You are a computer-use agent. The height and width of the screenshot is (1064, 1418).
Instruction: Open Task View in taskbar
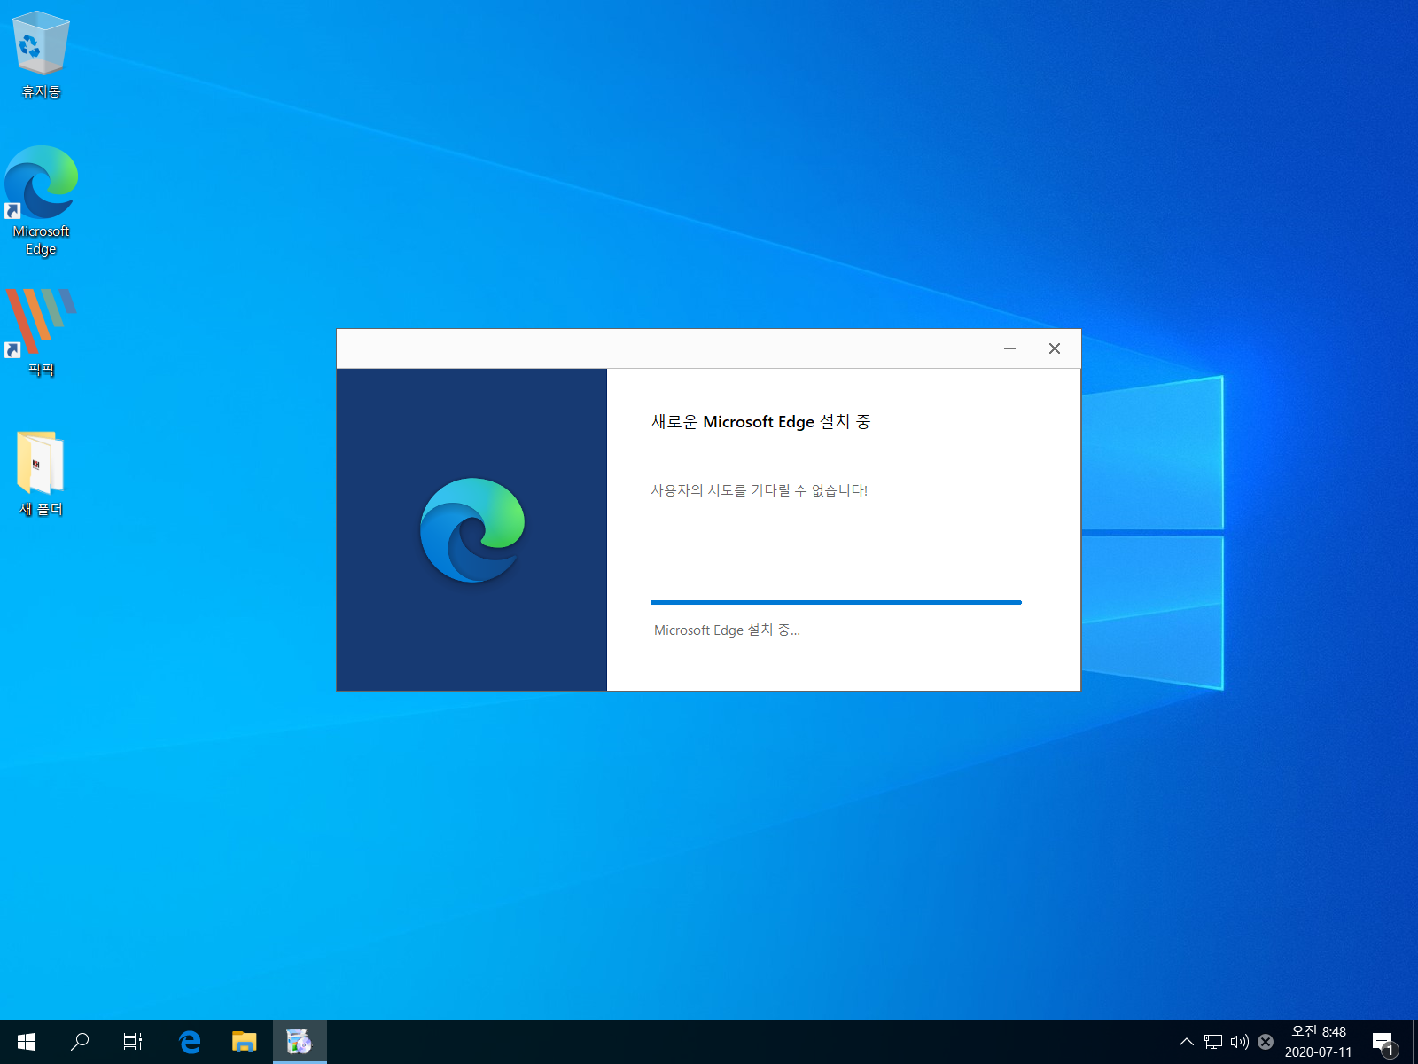tap(133, 1042)
